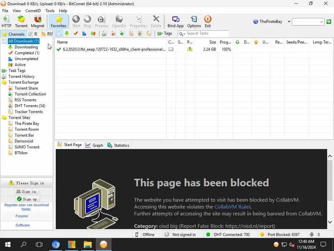Select the 6.2.8520.0.fbl_eeap torrent task row
Screen dimensions: 334x251
click(194, 49)
